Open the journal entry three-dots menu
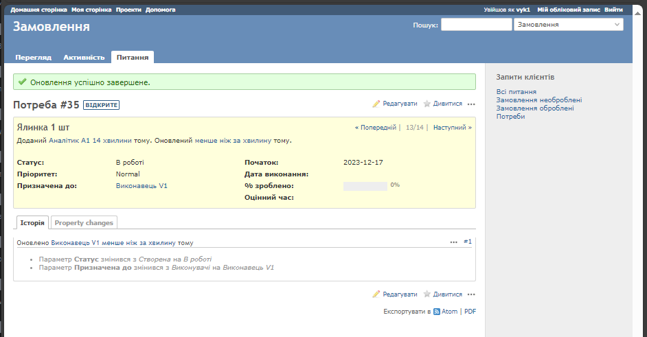This screenshot has width=647, height=337. point(453,242)
